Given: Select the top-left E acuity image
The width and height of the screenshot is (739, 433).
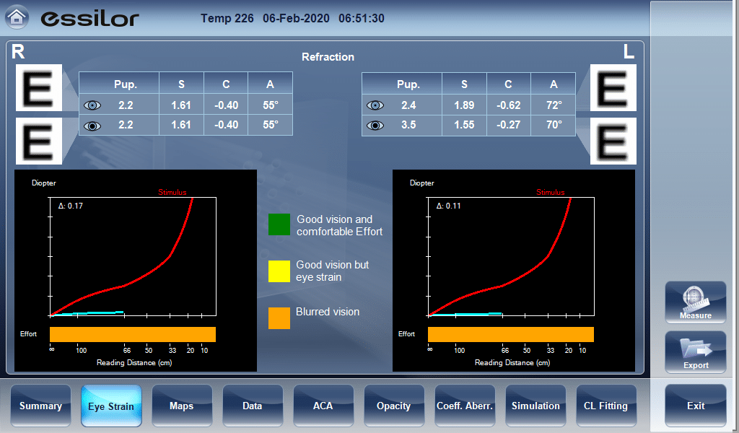Looking at the screenshot, I should tap(39, 87).
